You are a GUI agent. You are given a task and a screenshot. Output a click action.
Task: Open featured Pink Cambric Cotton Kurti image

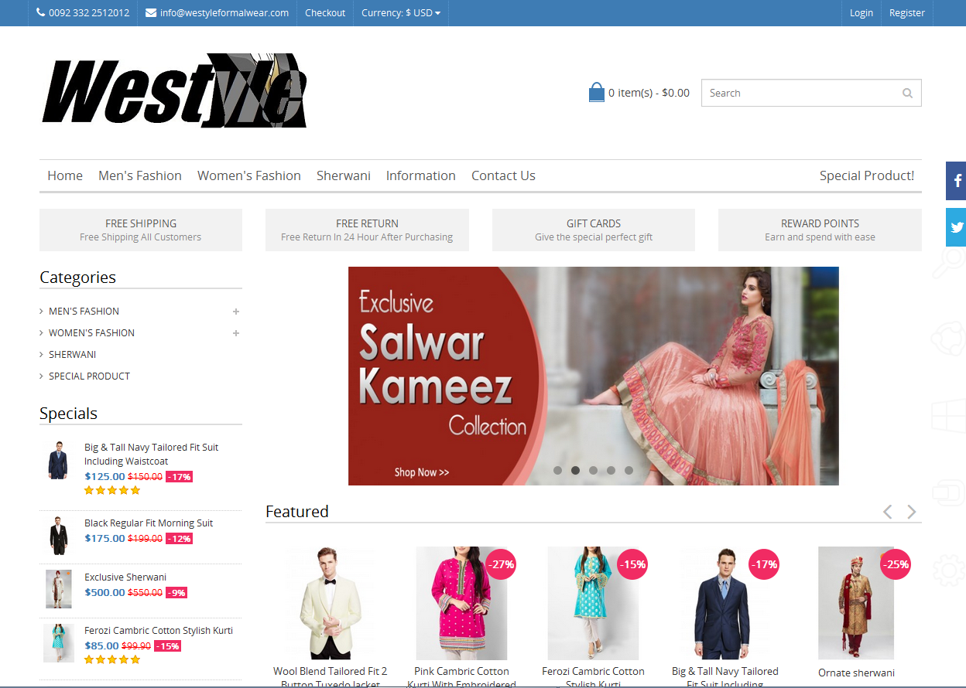(461, 604)
